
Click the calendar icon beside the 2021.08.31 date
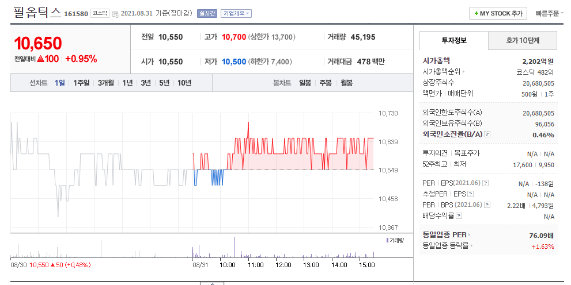point(115,14)
